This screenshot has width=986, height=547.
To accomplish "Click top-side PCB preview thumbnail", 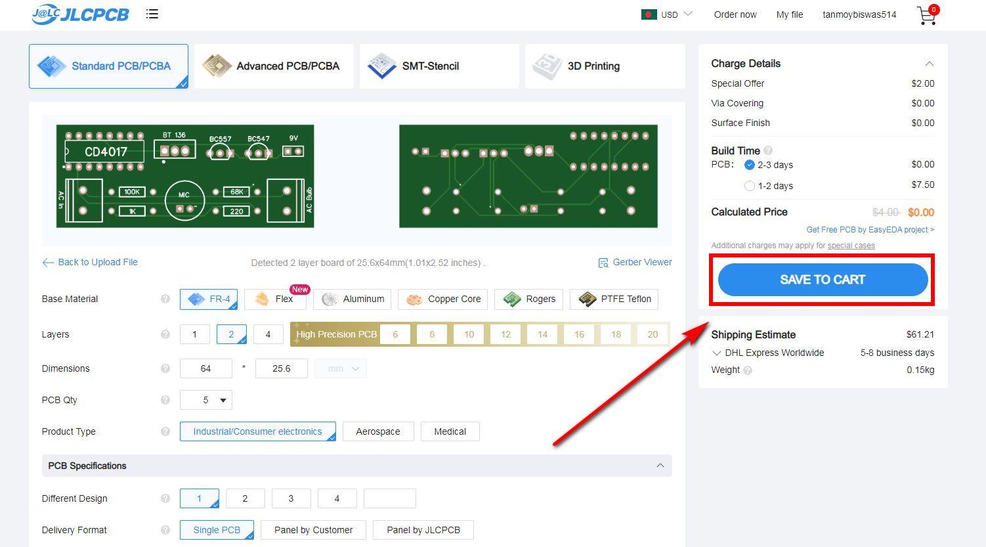I will 185,176.
